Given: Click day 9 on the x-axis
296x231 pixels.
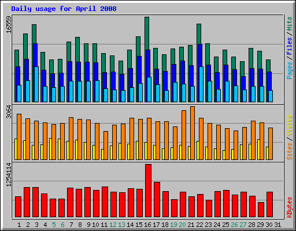Looking at the screenshot, I should (88, 225).
